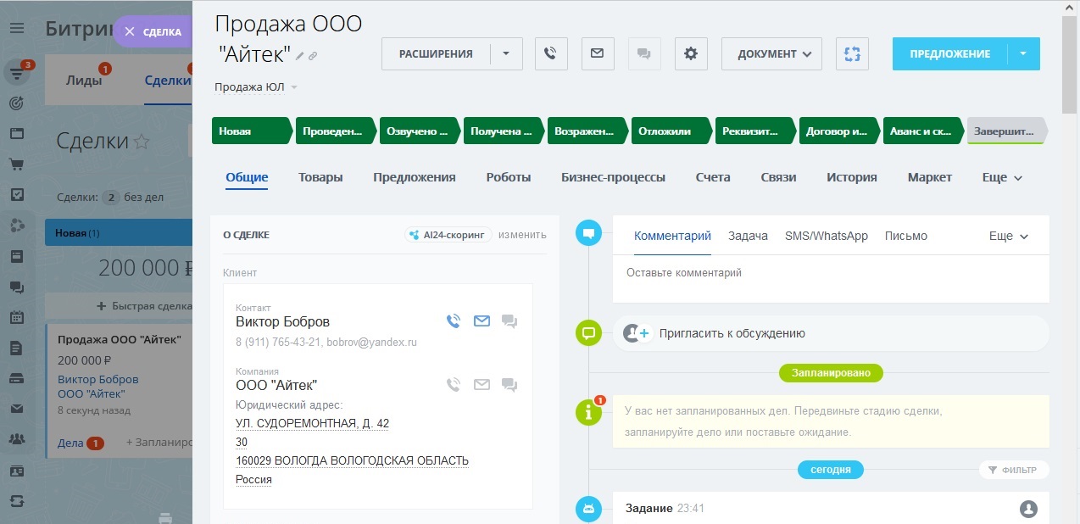Click the phone call icon in header toolbar

pyautogui.click(x=551, y=53)
